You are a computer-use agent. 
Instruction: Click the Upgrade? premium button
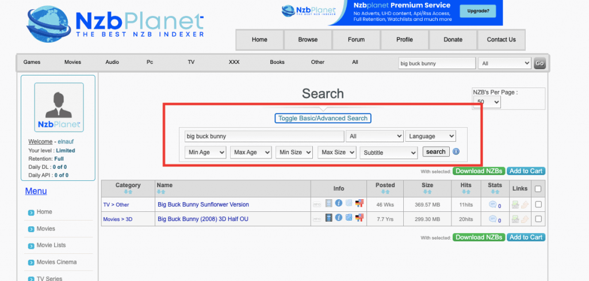(478, 11)
